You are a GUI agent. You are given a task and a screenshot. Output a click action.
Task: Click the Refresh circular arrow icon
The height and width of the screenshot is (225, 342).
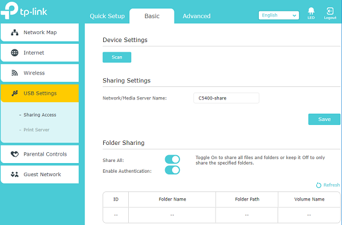tap(319, 185)
